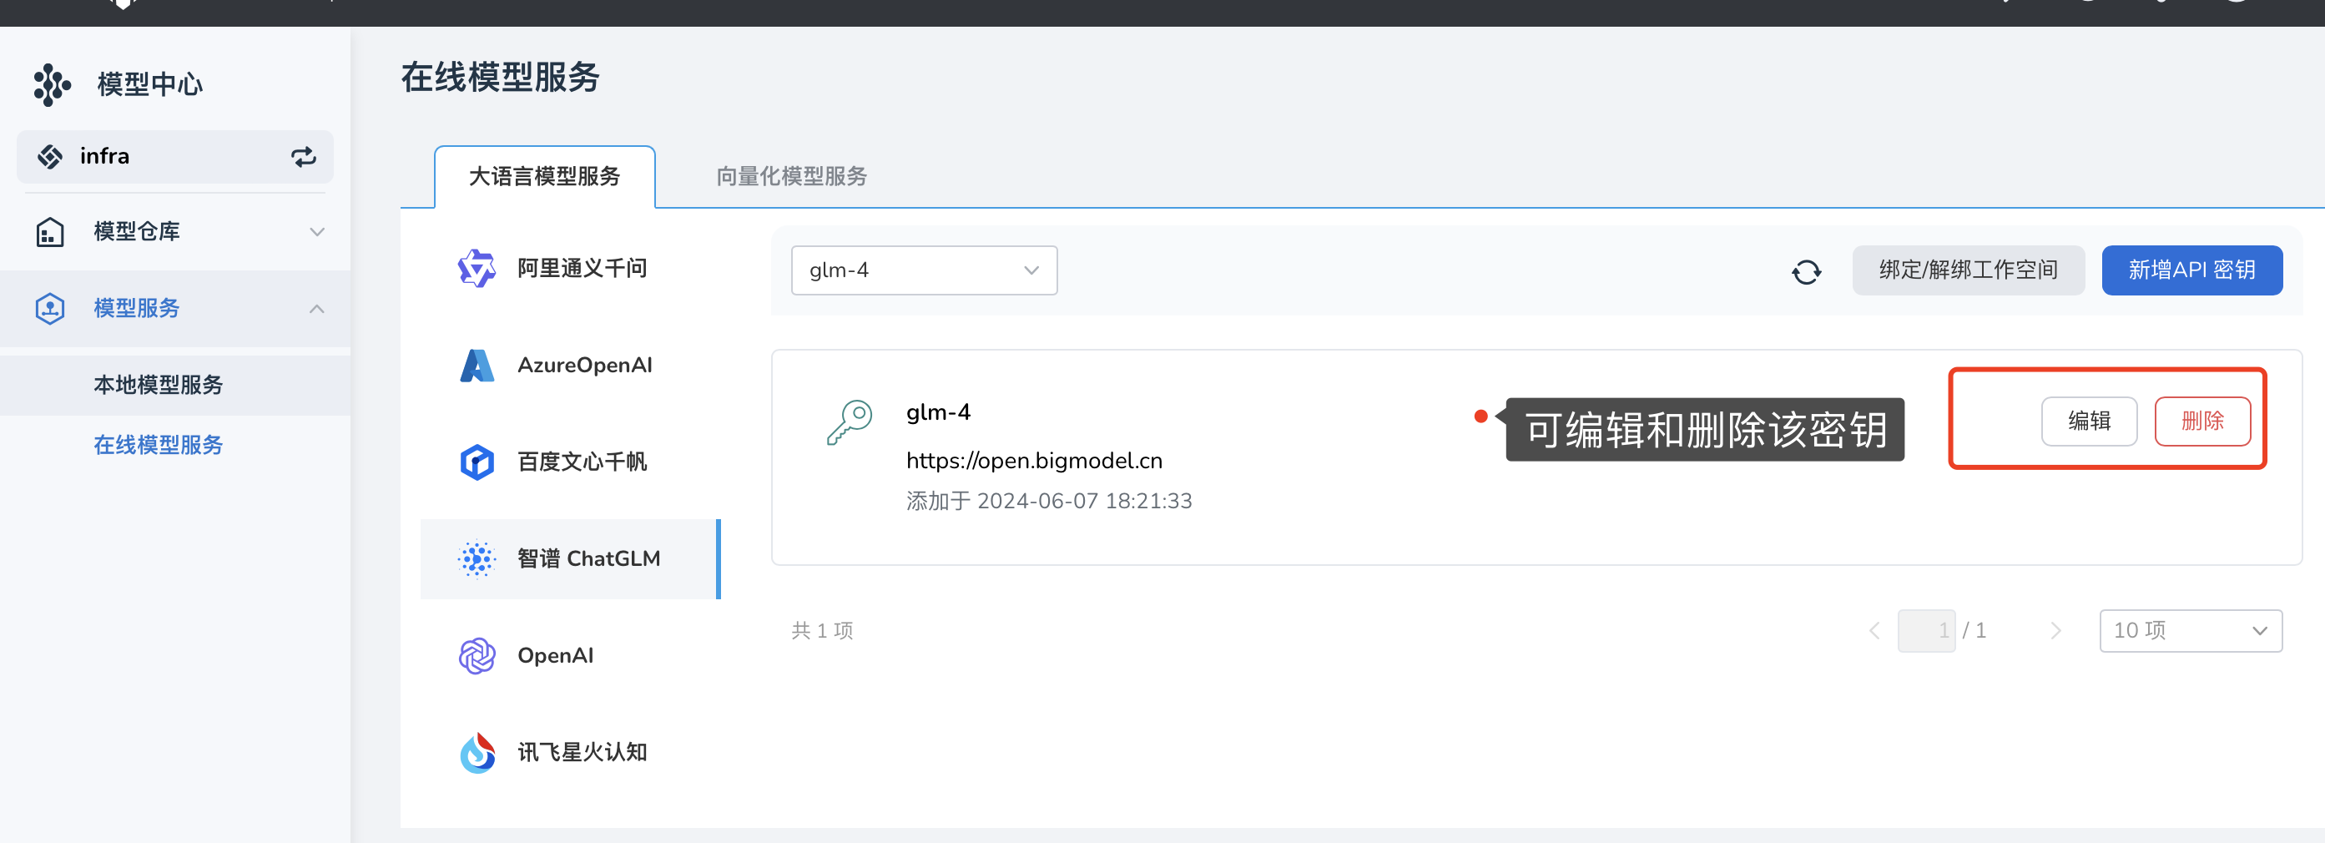Click the 在线模型服务 page heading

click(500, 78)
